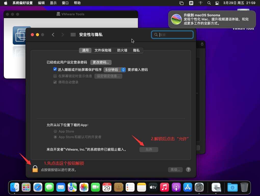Open Safari from the Dock
Screen dimensions: 260x196
click(38, 187)
